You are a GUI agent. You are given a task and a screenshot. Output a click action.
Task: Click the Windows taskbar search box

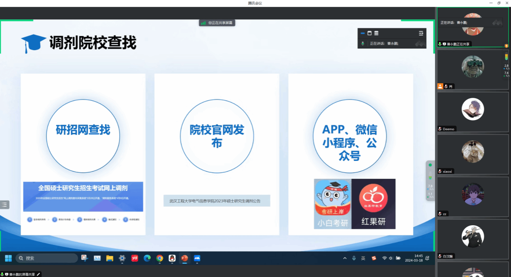pos(46,258)
